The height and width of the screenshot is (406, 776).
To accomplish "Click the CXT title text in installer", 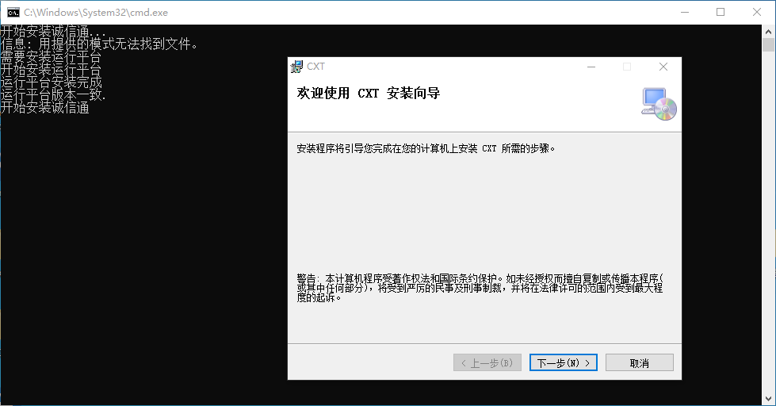I will coord(315,67).
